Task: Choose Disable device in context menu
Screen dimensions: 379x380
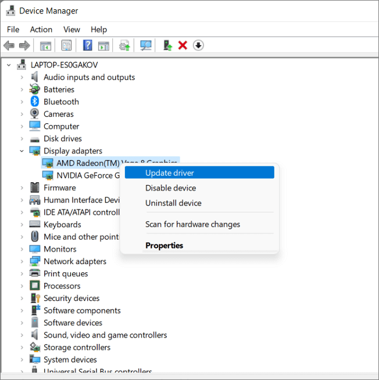Action: tap(199, 188)
